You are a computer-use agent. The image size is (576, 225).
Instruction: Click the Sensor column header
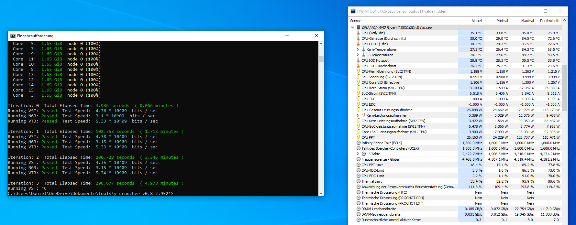(x=403, y=21)
